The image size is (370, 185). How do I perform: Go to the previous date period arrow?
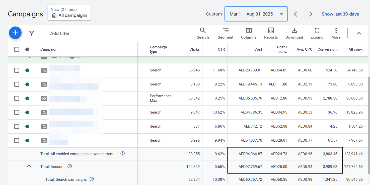[295, 14]
